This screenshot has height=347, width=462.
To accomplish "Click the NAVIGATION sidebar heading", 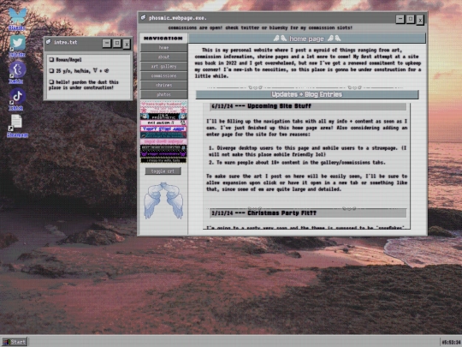I will (163, 38).
